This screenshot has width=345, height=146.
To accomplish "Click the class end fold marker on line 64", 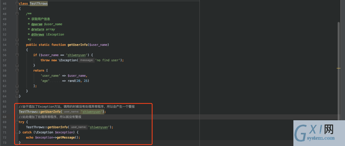I will tap(17, 96).
